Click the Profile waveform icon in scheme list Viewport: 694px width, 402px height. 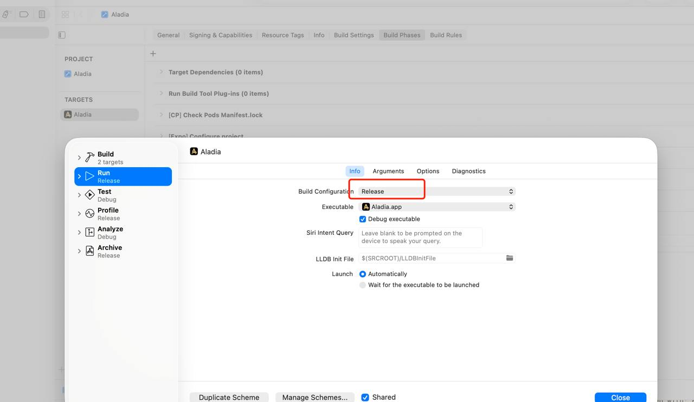coord(90,214)
